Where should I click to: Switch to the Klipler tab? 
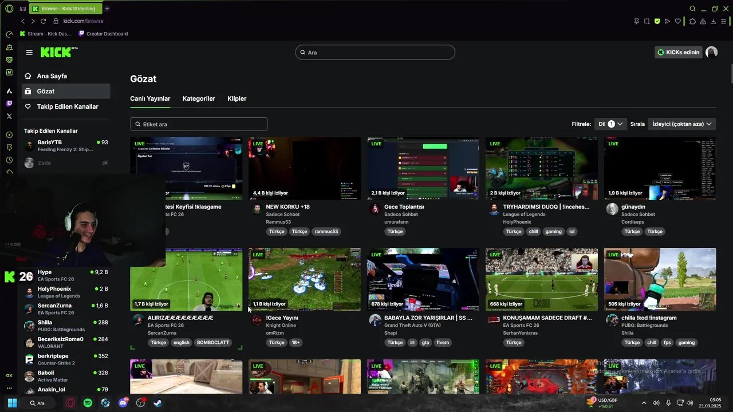[237, 98]
